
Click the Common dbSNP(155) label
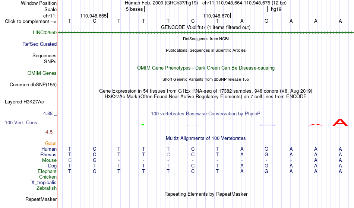(33, 84)
